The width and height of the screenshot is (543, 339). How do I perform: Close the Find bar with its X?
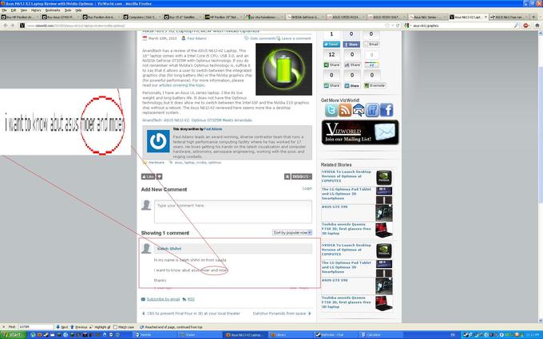(x=3, y=327)
